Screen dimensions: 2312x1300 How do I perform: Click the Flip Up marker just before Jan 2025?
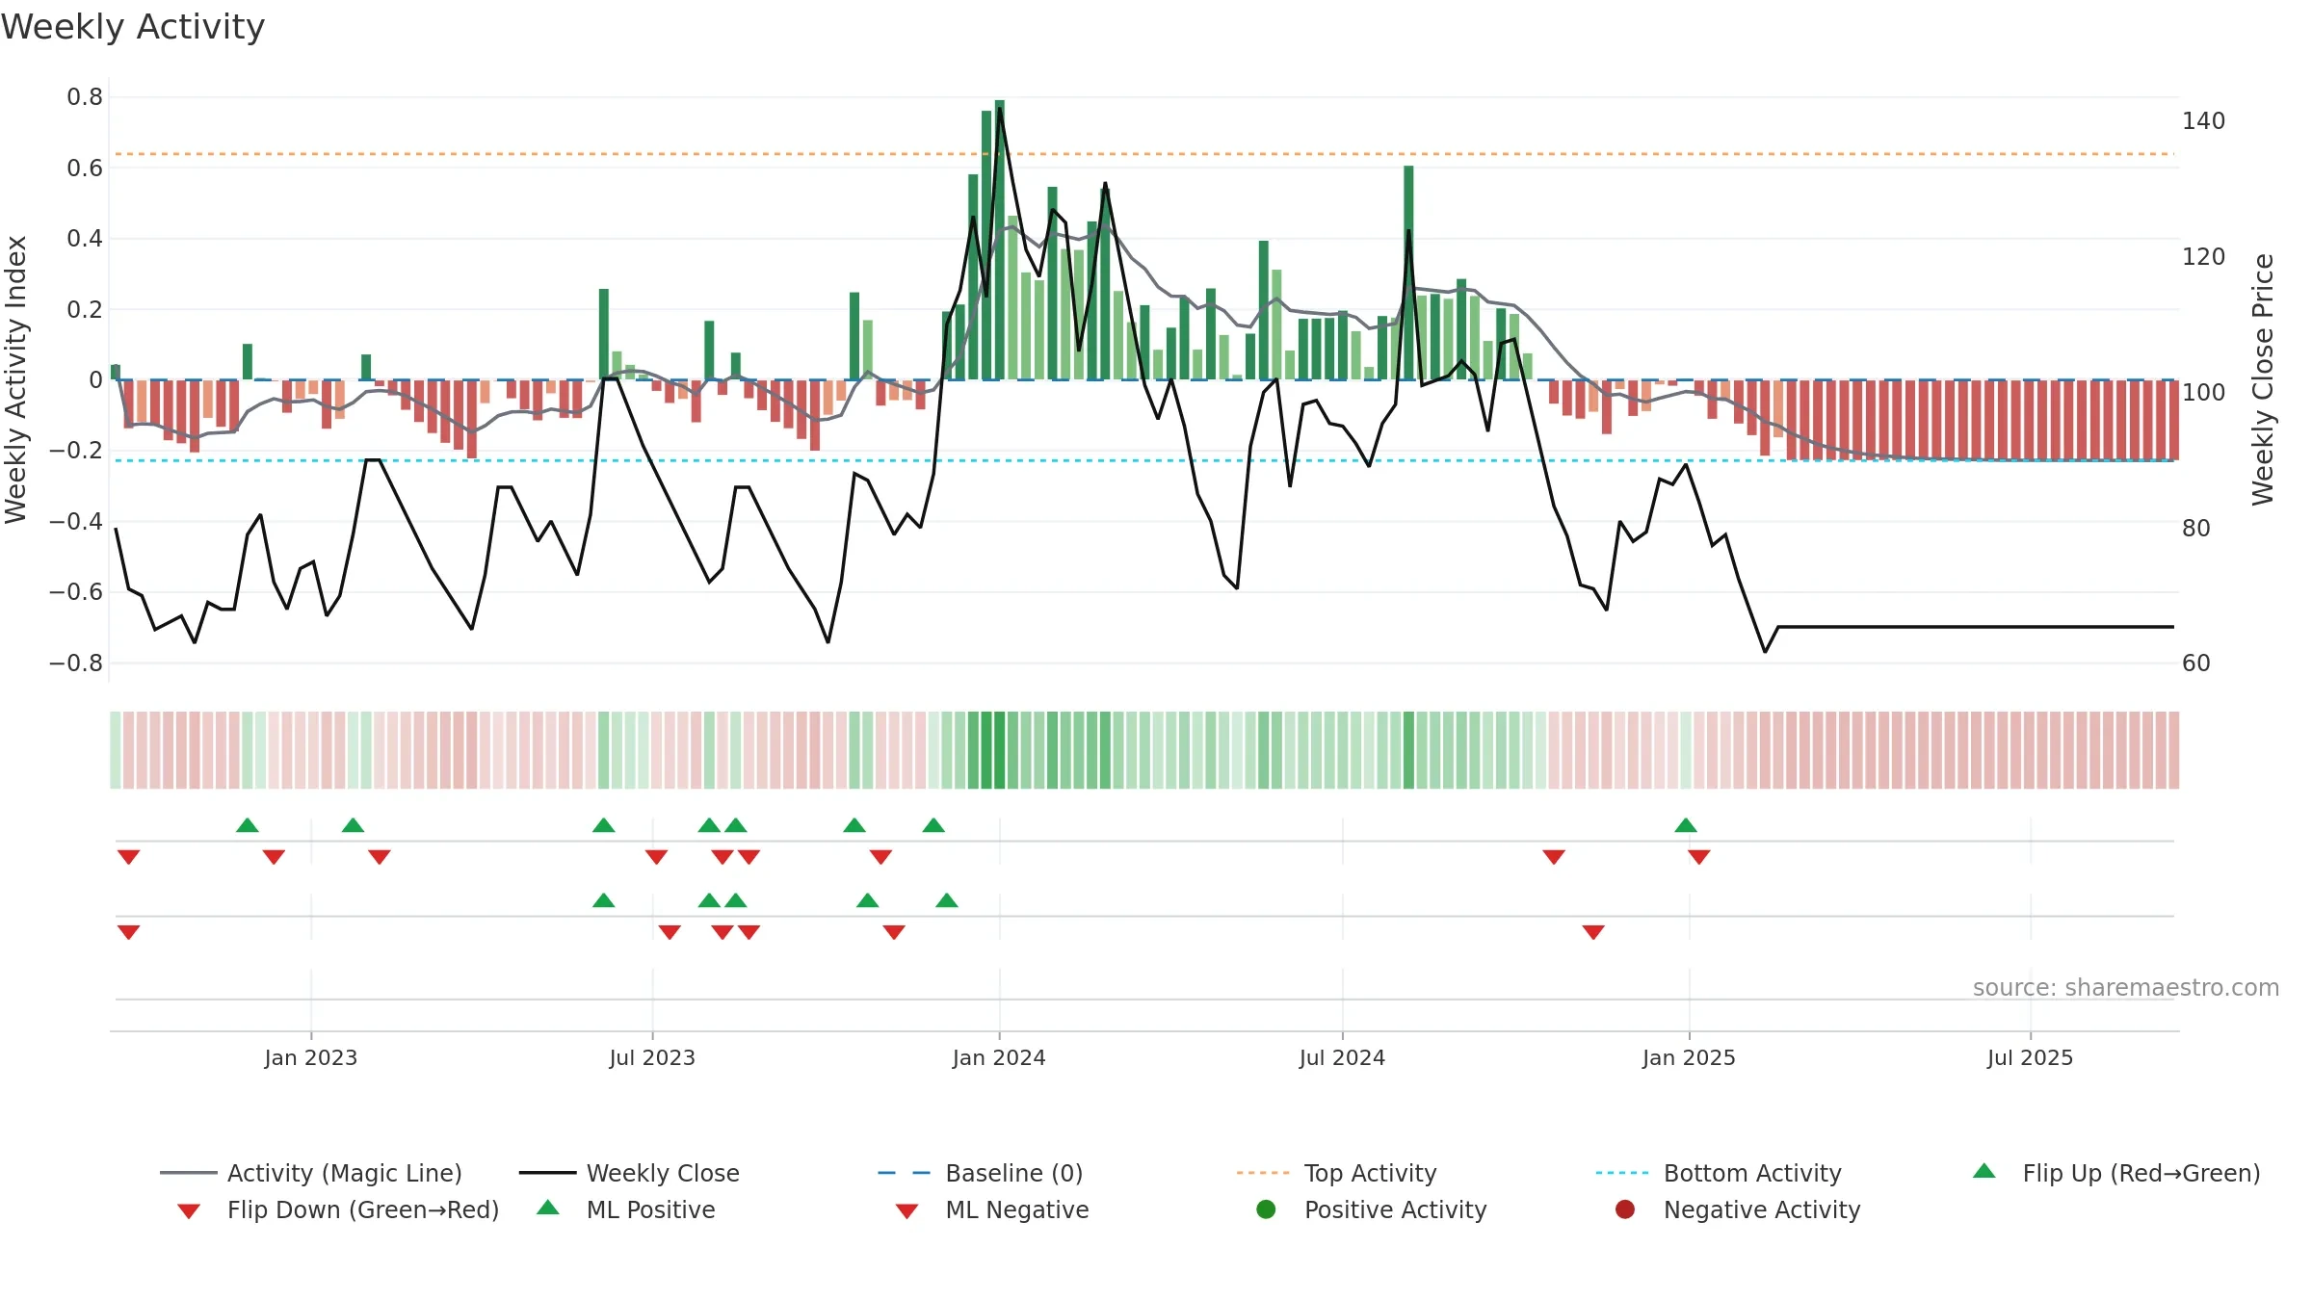[x=1686, y=825]
